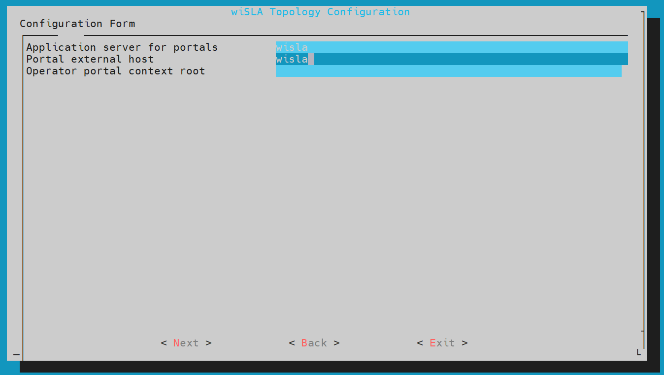Screen dimensions: 664x375
Task: Exit the topology configuration
Action: click(442, 343)
